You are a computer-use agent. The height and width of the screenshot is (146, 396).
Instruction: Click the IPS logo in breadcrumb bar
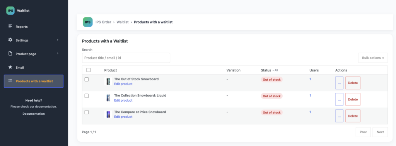[88, 22]
